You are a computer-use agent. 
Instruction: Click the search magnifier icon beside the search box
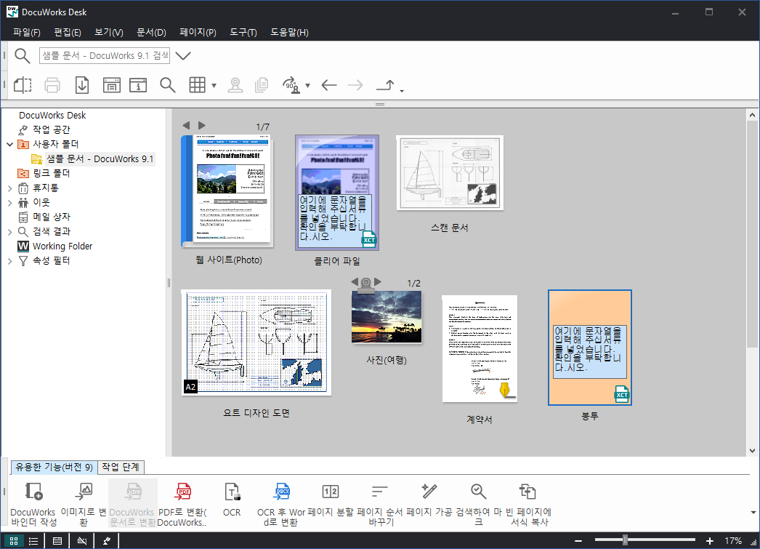pos(23,56)
